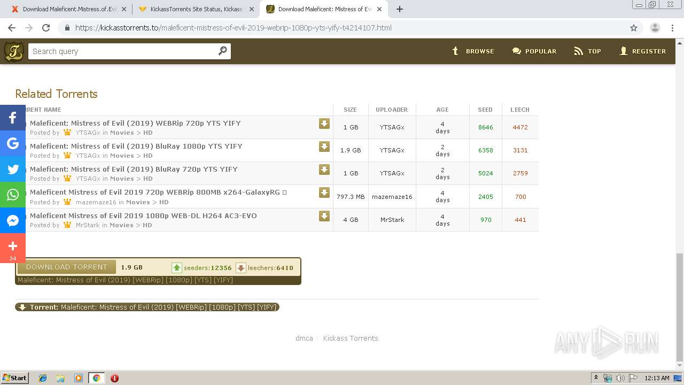This screenshot has width=684, height=385.
Task: Click the leechers:6410 text
Action: pos(270,268)
